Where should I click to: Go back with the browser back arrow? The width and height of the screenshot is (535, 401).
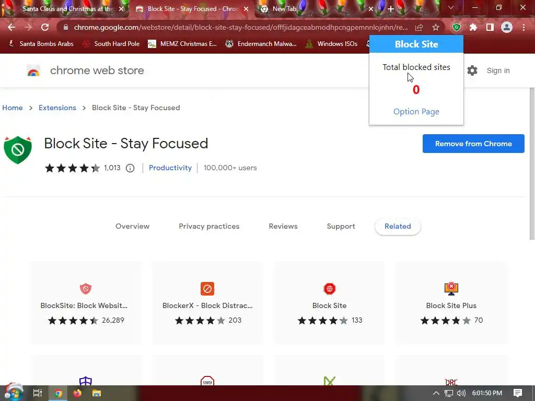tap(11, 27)
